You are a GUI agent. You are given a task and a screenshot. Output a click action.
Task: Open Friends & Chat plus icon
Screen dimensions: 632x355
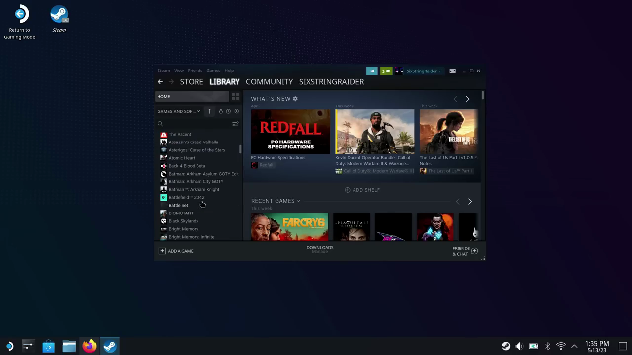474,251
